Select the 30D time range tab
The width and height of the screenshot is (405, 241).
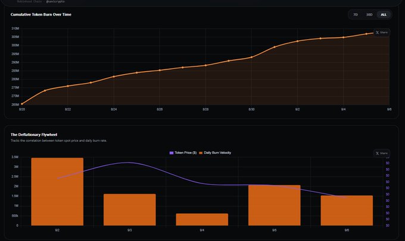pyautogui.click(x=369, y=15)
